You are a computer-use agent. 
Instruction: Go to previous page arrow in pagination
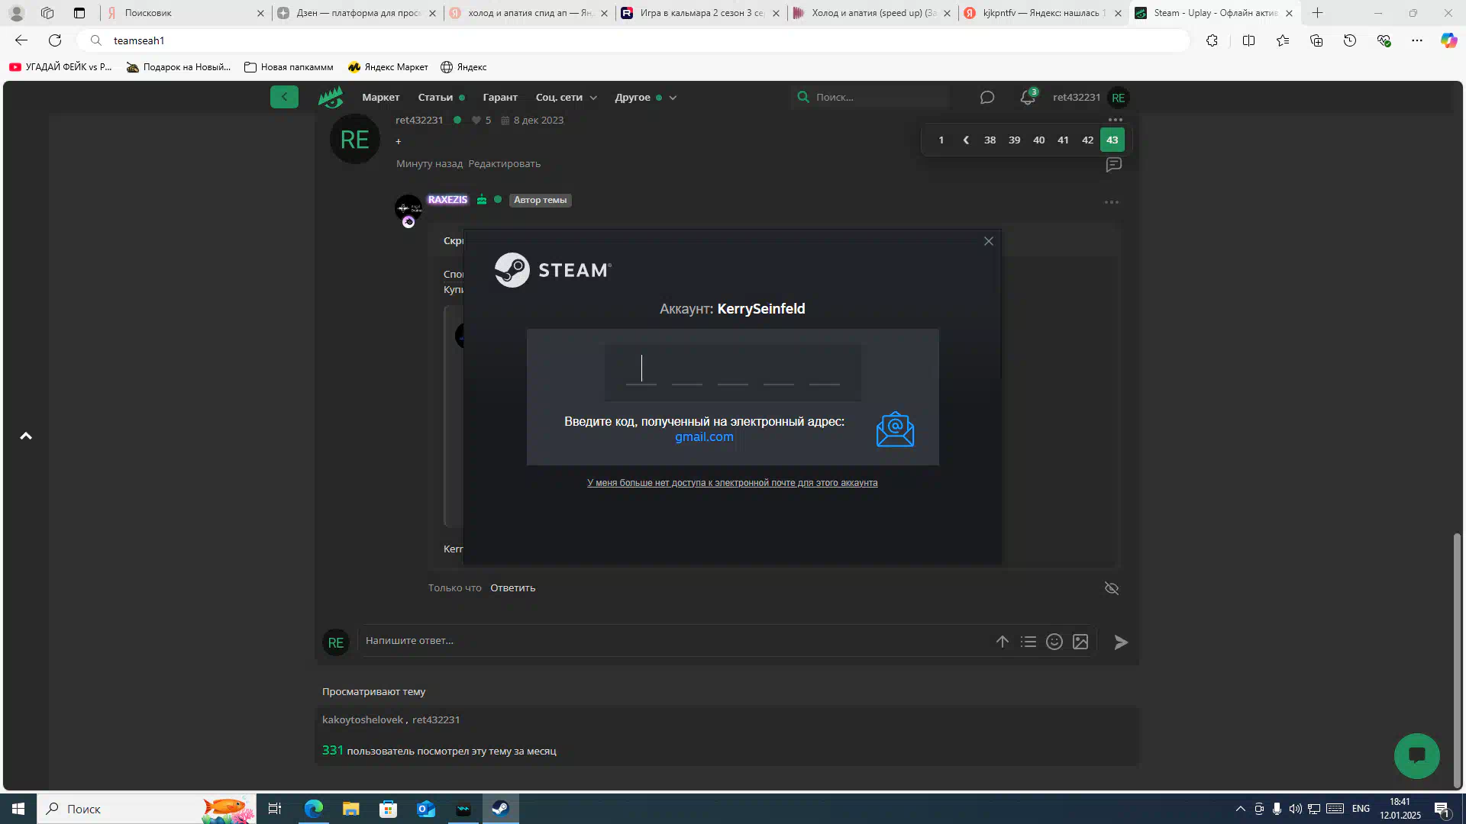(x=966, y=140)
